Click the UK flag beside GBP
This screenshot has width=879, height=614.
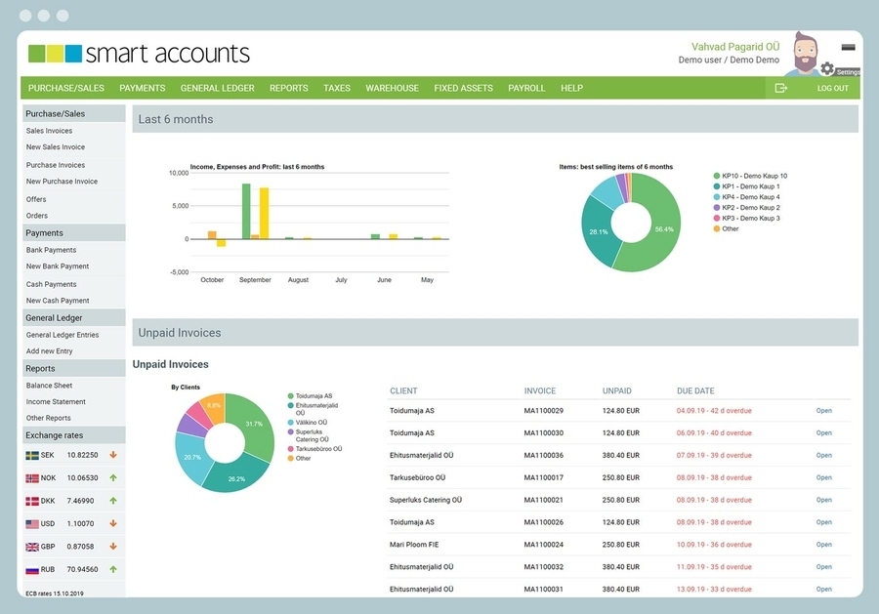tap(32, 547)
